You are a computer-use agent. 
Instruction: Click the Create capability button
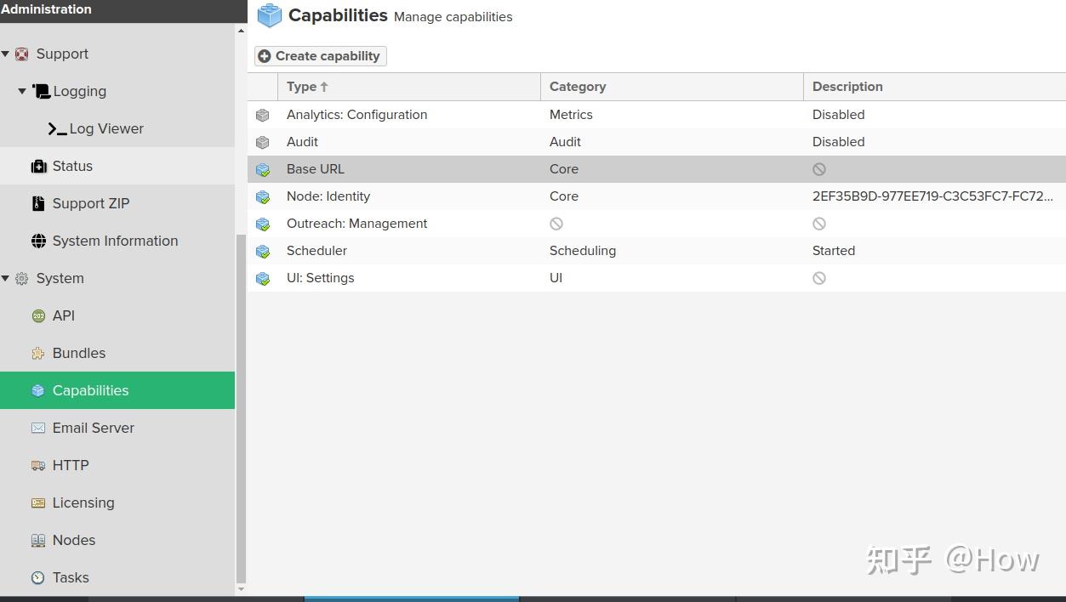pyautogui.click(x=320, y=56)
